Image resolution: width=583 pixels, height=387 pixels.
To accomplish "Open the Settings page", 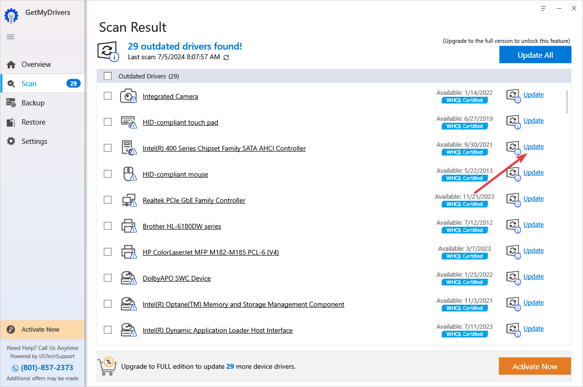I will (x=42, y=142).
